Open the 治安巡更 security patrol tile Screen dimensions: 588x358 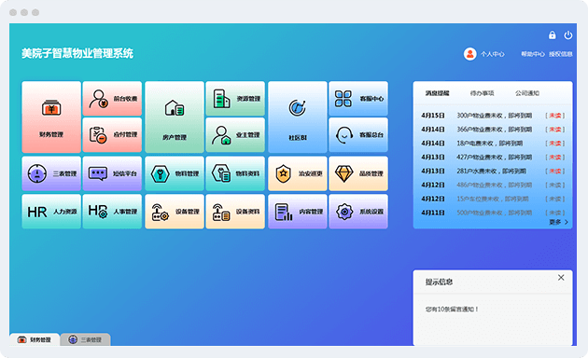pos(298,173)
